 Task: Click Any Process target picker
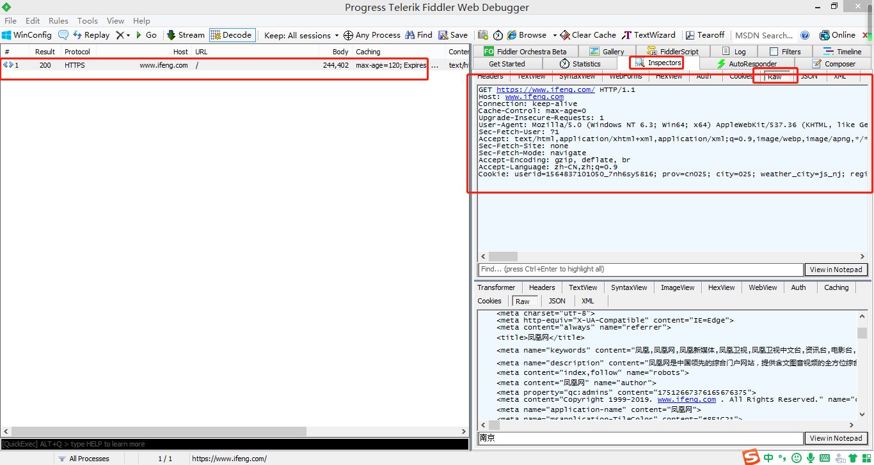pyautogui.click(x=372, y=35)
